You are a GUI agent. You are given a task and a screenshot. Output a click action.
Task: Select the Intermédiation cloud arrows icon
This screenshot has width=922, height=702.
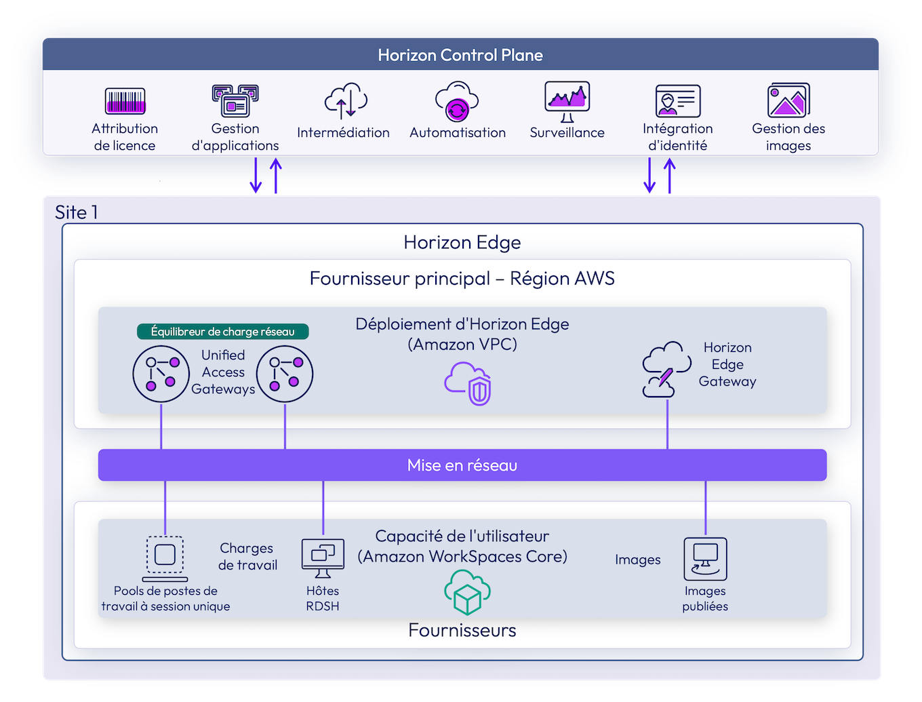(x=346, y=101)
